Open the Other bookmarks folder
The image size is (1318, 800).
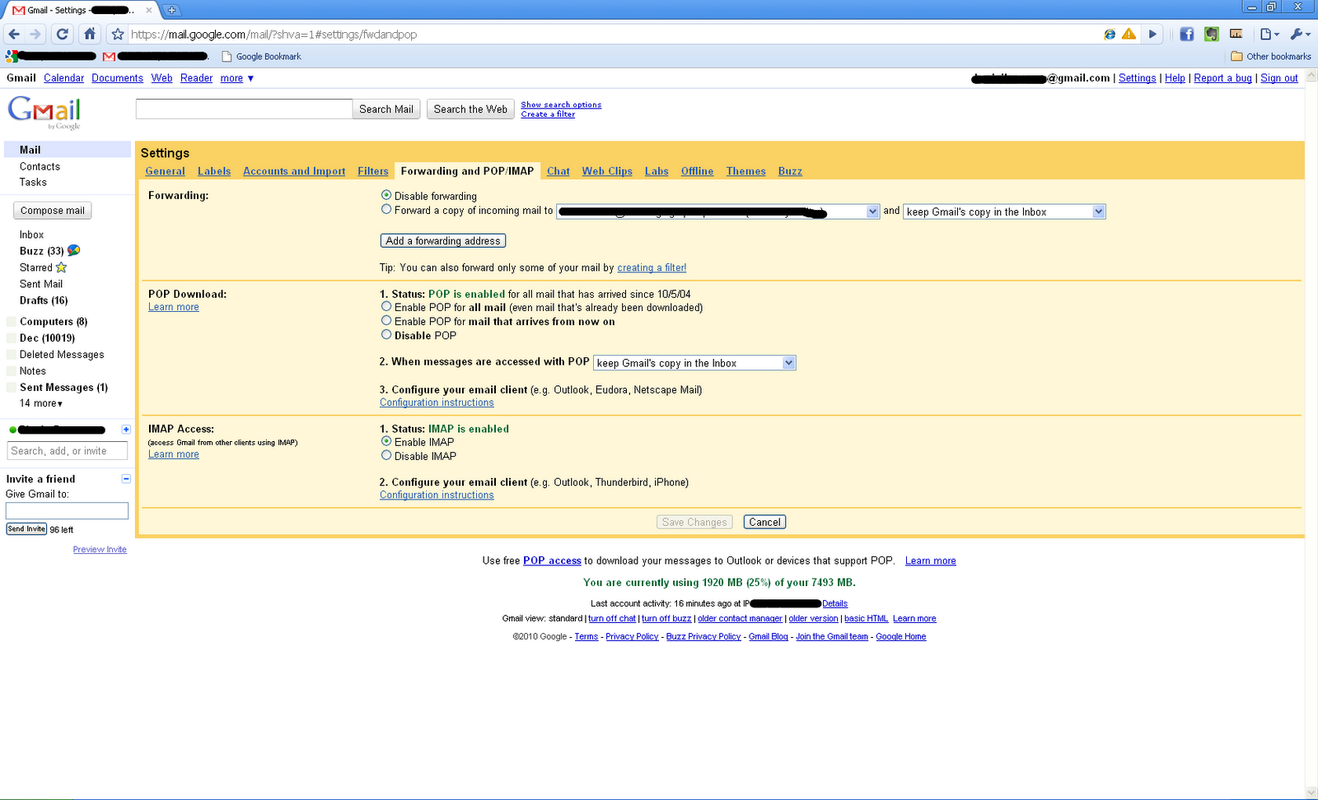click(x=1271, y=57)
